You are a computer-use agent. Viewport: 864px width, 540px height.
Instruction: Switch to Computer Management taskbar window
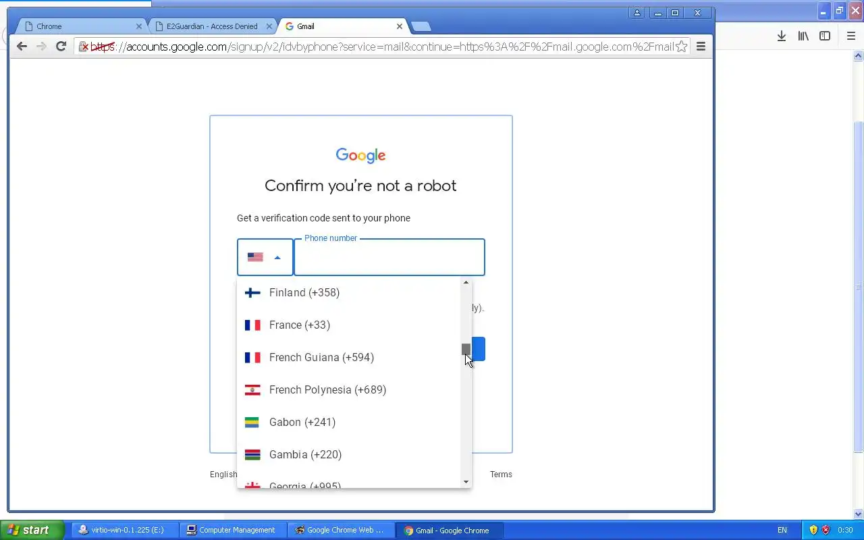click(233, 530)
